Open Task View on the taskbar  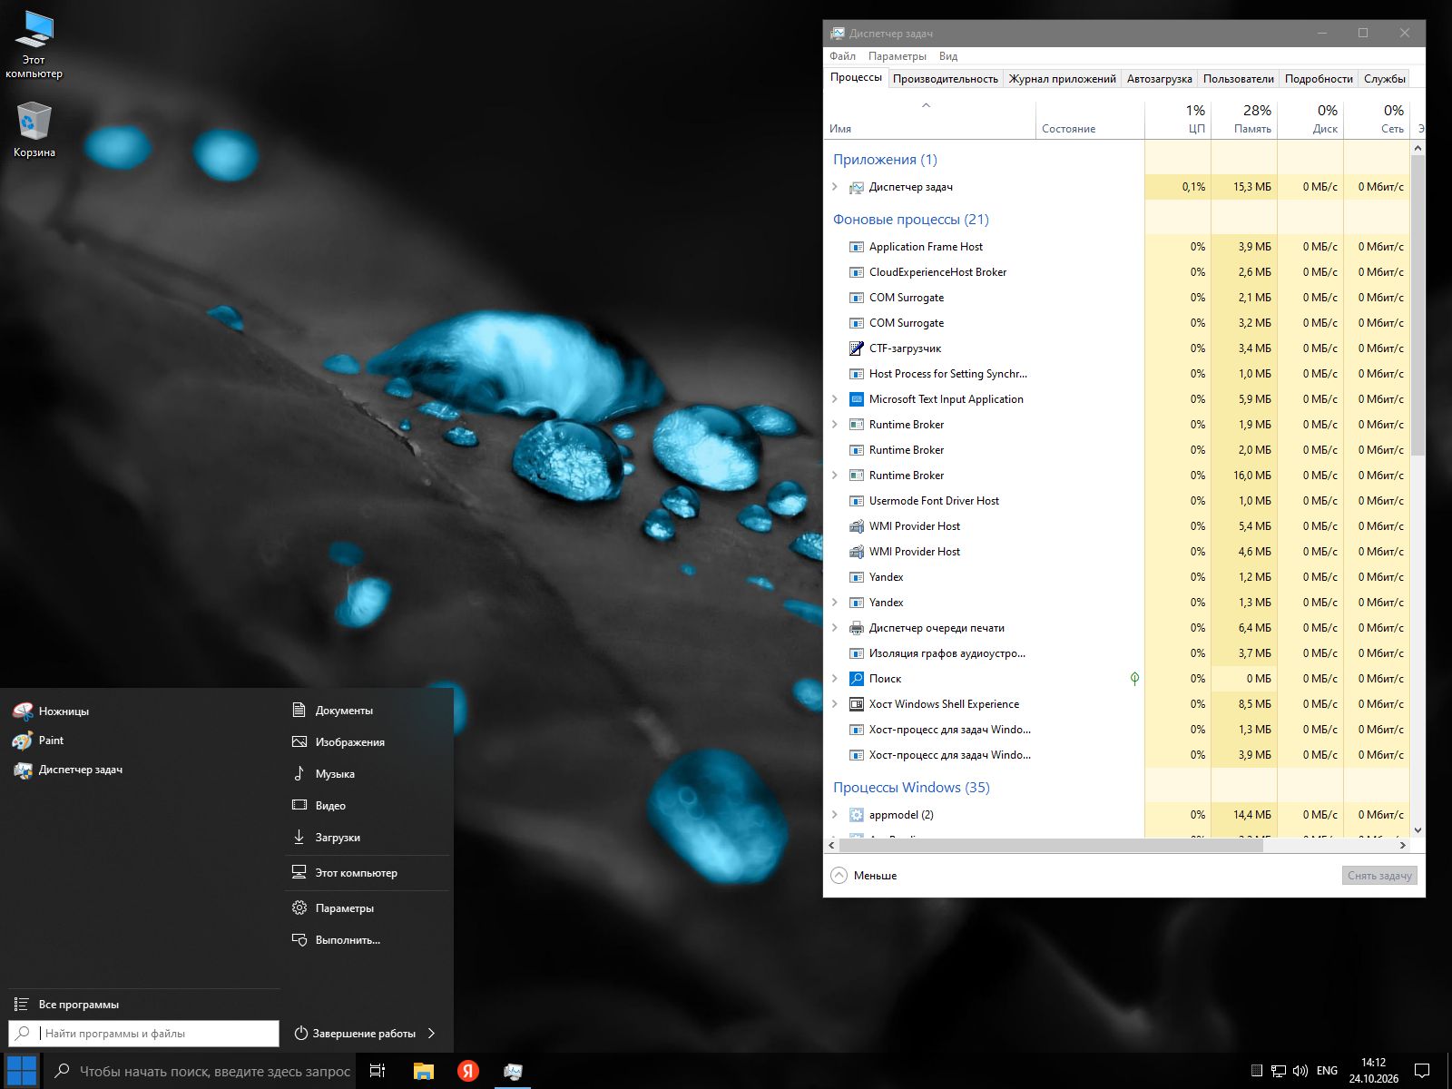(x=378, y=1071)
